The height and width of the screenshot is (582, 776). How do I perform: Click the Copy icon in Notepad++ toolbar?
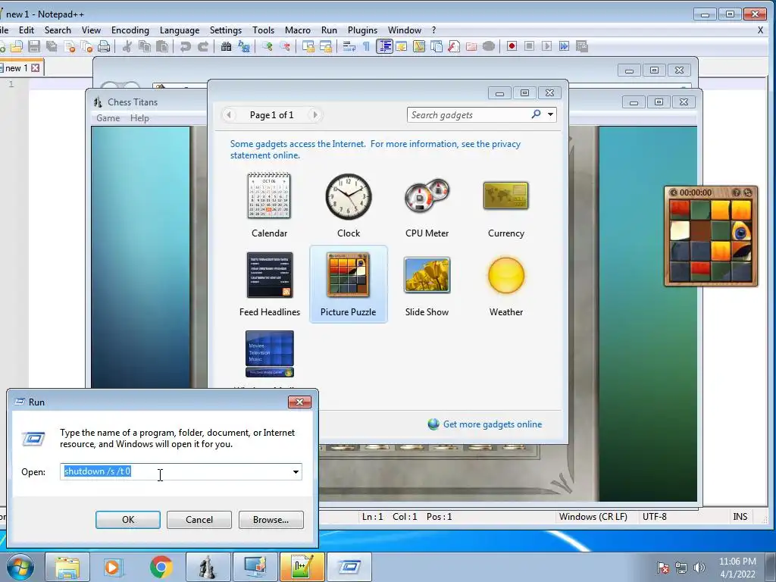point(145,46)
